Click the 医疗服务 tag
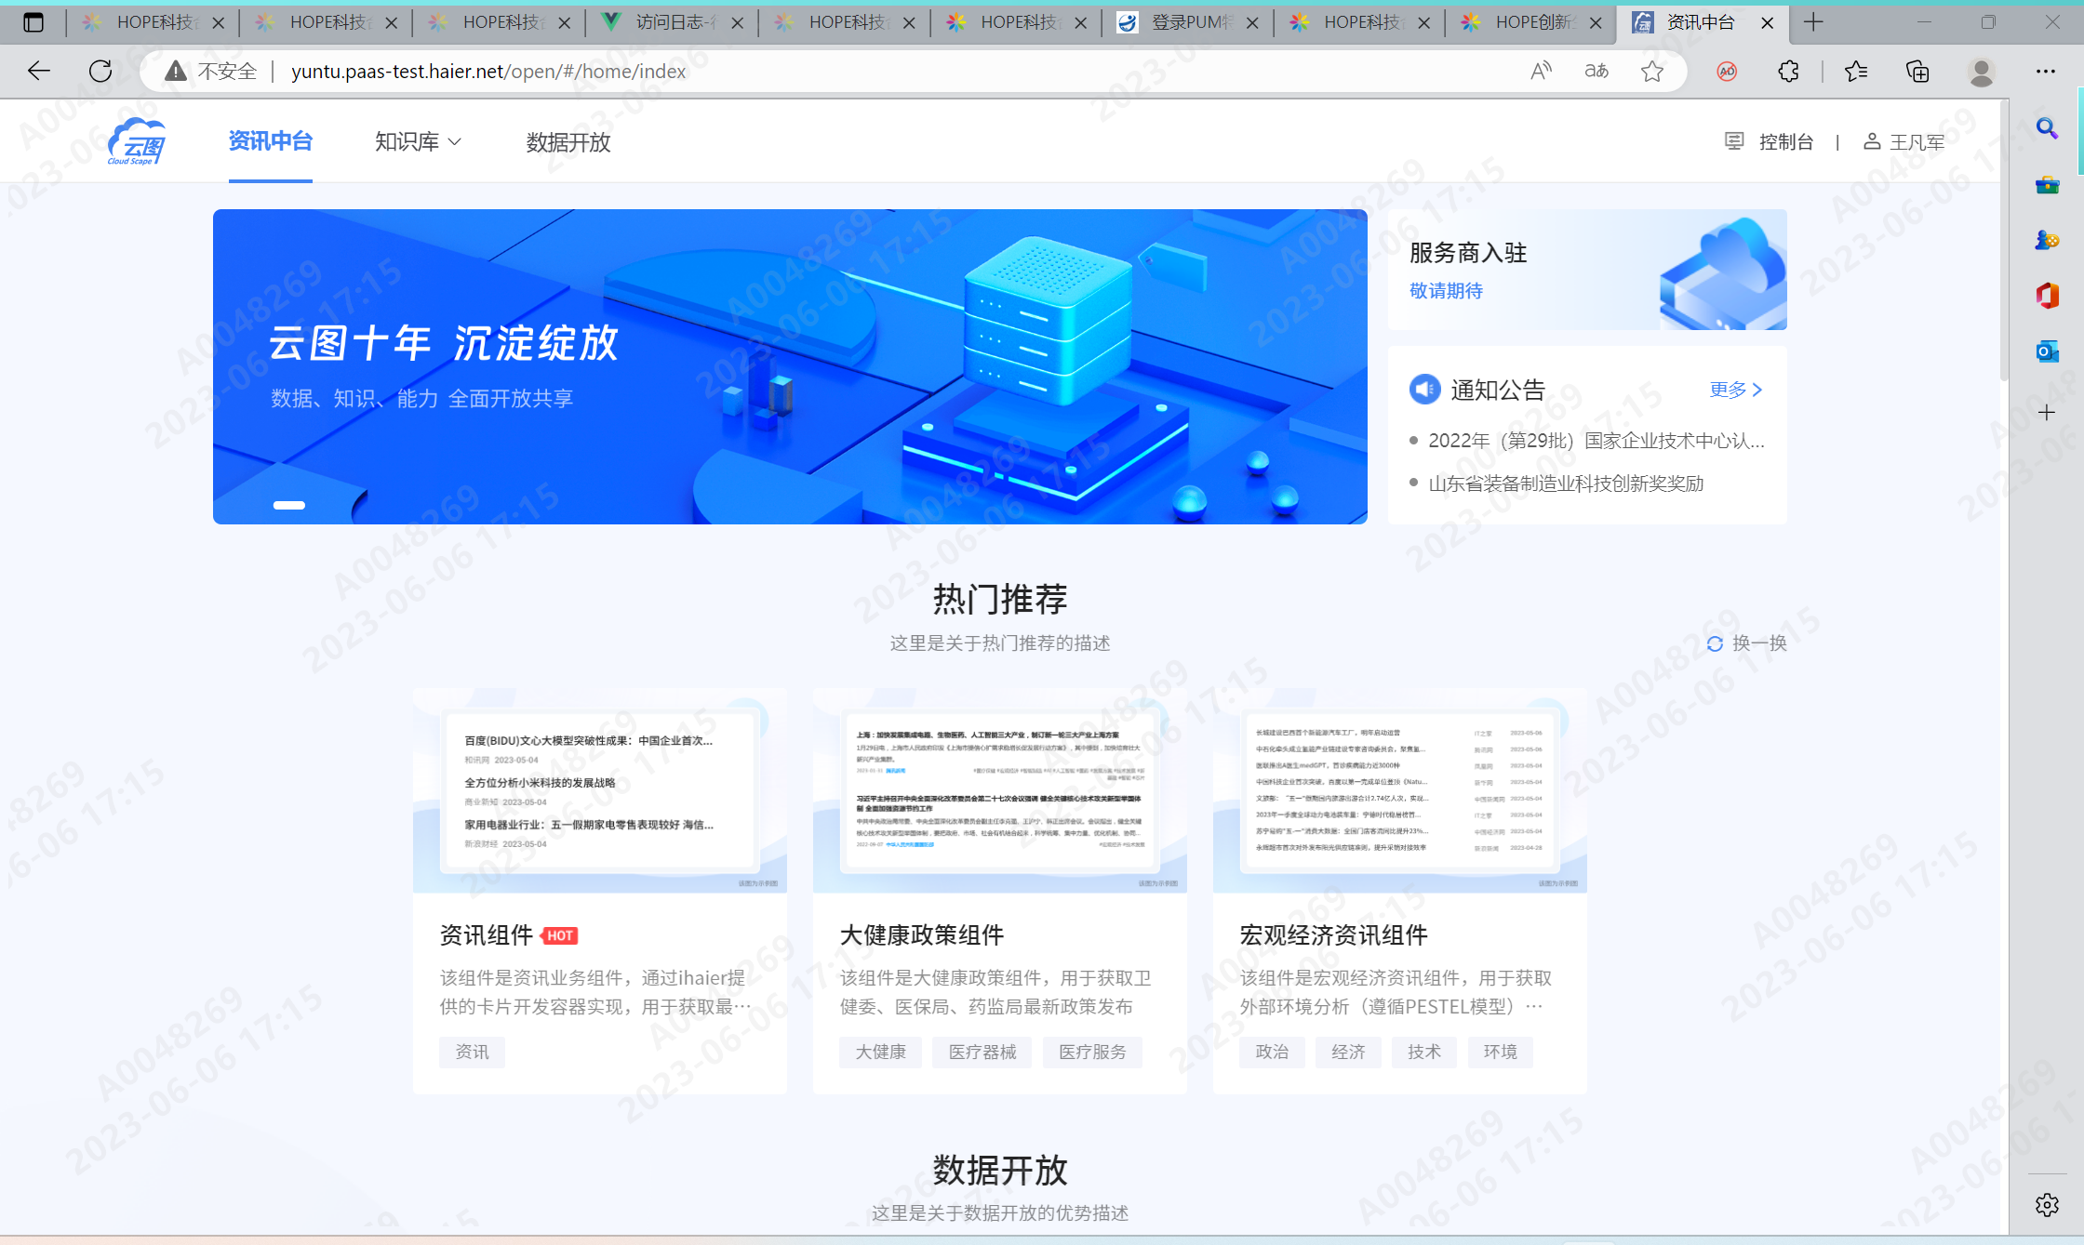Image resolution: width=2084 pixels, height=1245 pixels. [1092, 1052]
